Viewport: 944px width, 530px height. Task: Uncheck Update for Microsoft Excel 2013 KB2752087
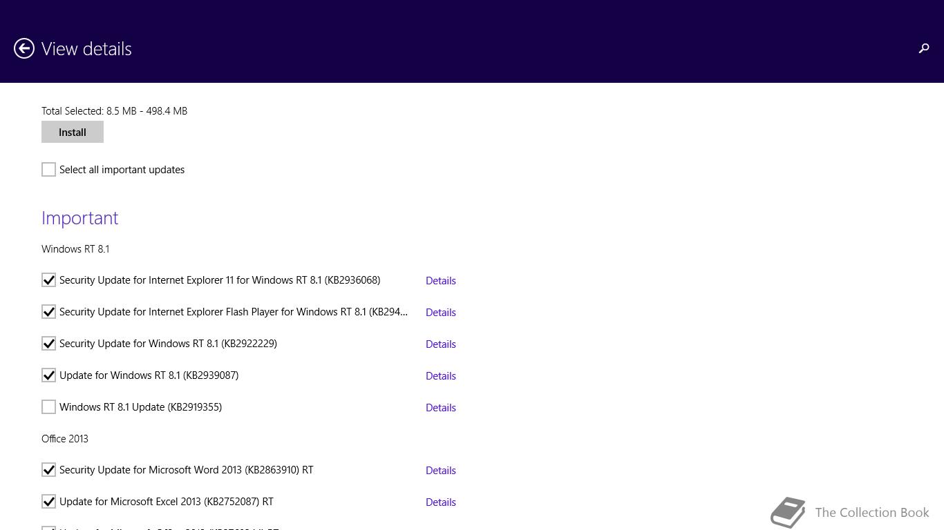tap(48, 502)
